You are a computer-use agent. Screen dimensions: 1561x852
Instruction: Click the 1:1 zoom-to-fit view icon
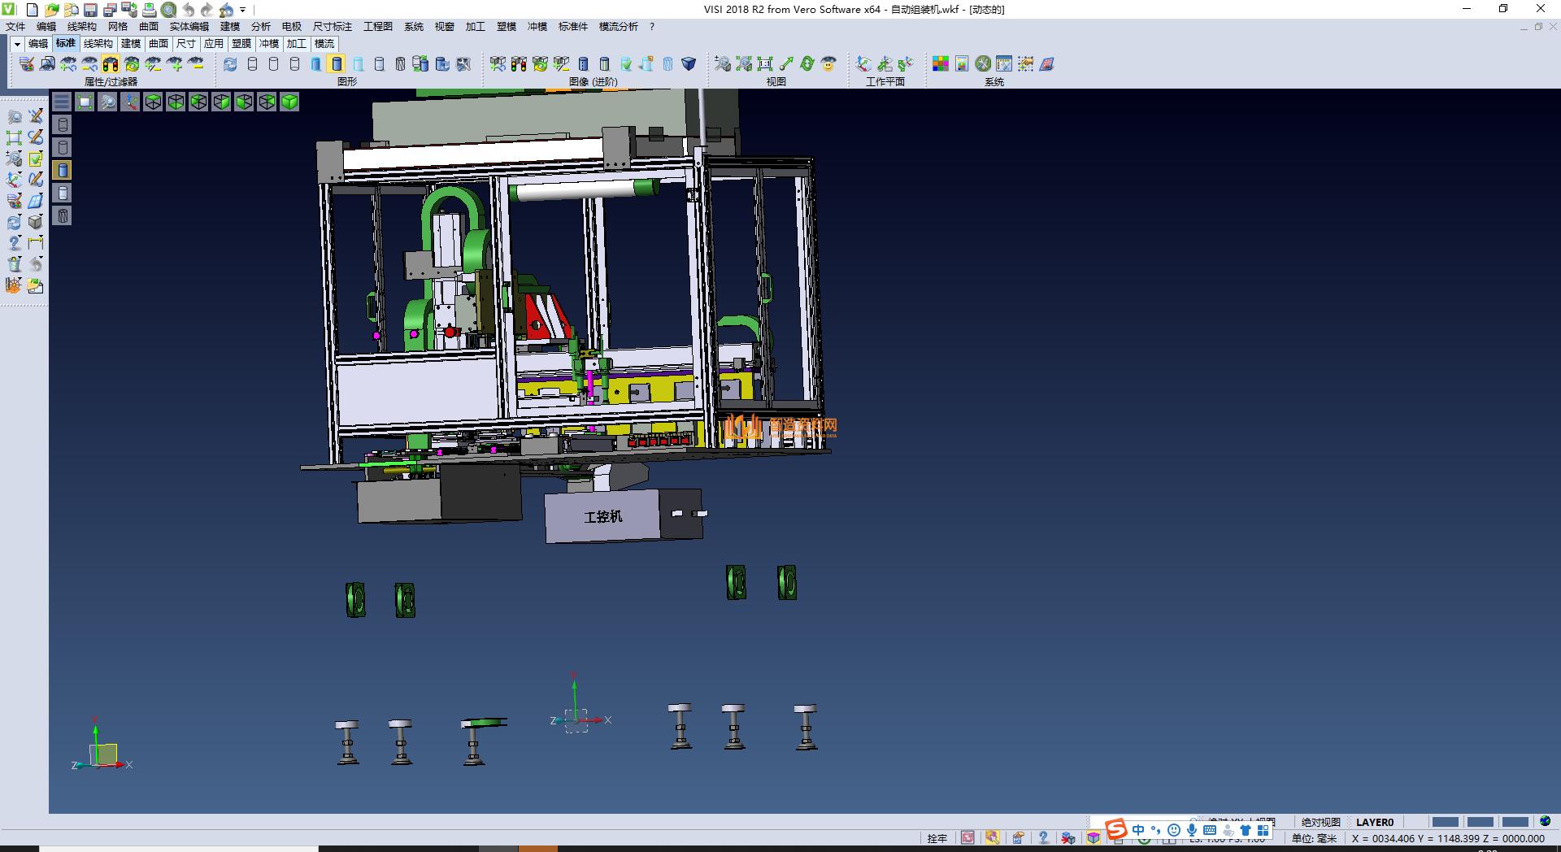pyautogui.click(x=765, y=63)
